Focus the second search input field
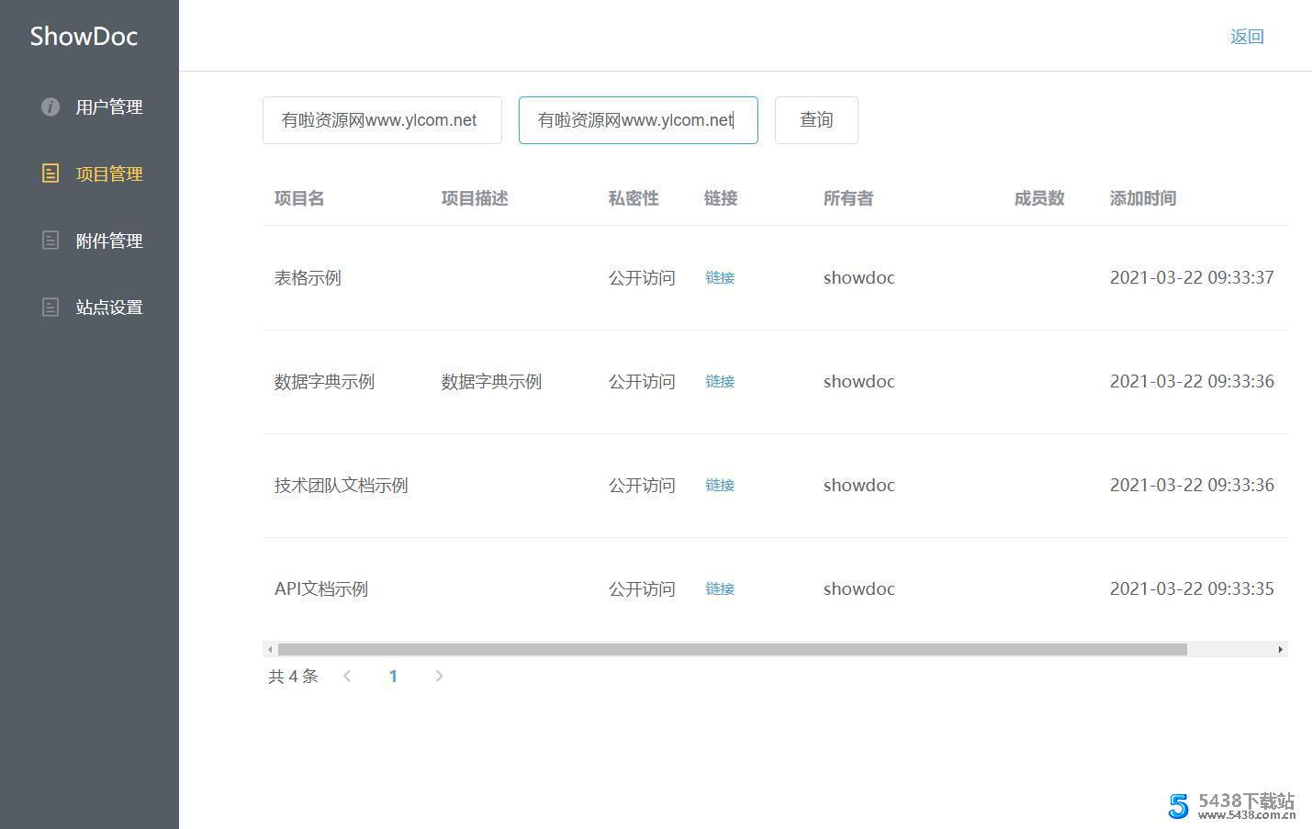1312x829 pixels. (x=638, y=120)
